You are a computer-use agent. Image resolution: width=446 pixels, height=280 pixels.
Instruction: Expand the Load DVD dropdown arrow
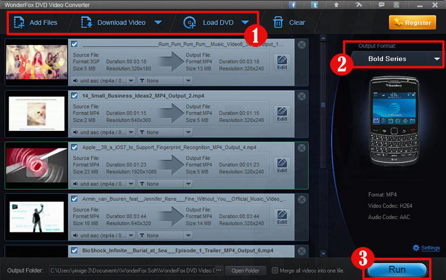pyautogui.click(x=245, y=22)
